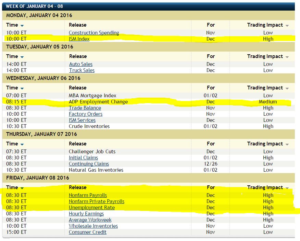
Task: Click the Time sort arrow under Monday, January 04
Action: (22, 26)
